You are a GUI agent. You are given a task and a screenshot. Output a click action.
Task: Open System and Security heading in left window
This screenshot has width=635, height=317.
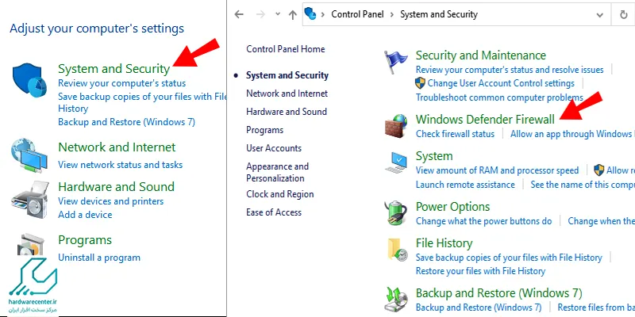tap(114, 69)
